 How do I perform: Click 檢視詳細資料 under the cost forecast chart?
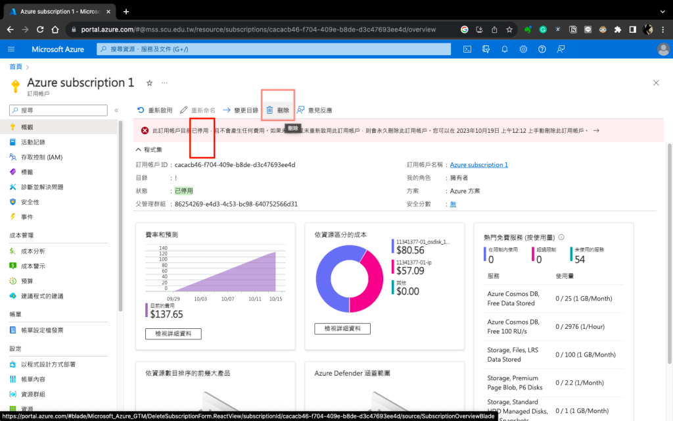[173, 334]
